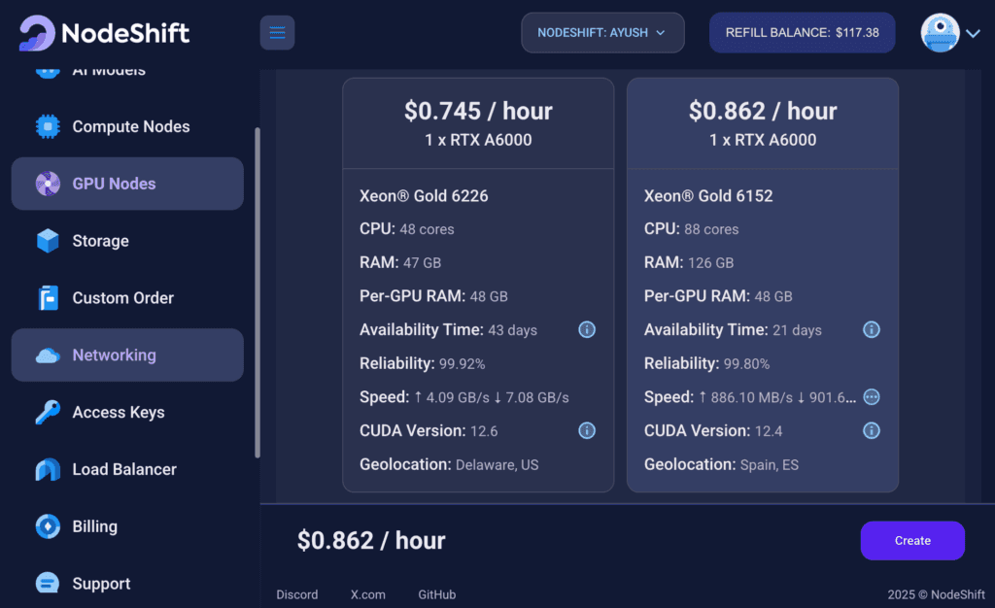Click the Load Balancer arch icon
The height and width of the screenshot is (608, 995).
click(x=48, y=470)
